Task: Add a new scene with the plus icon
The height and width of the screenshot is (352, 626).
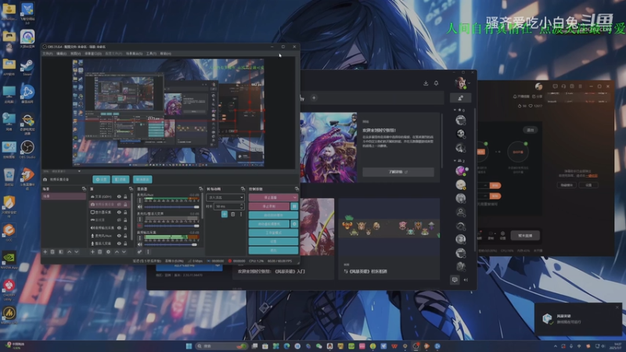Action: (x=45, y=252)
